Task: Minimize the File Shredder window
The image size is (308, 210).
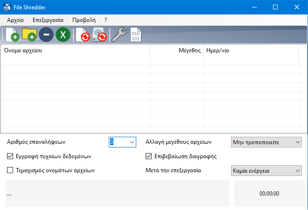Action: [254, 7]
